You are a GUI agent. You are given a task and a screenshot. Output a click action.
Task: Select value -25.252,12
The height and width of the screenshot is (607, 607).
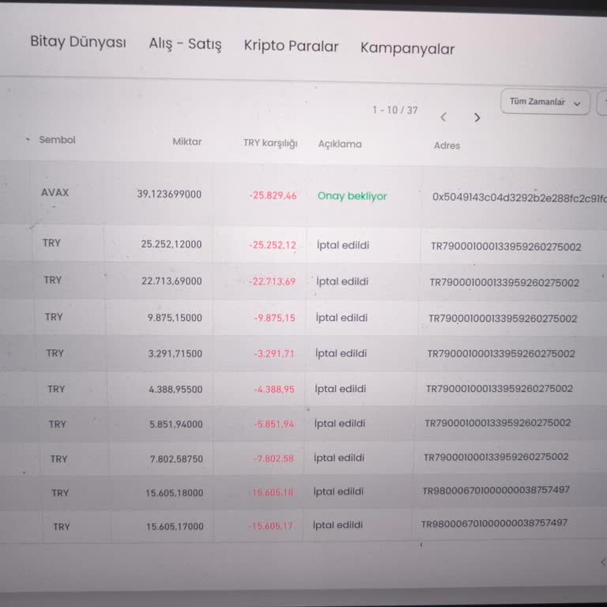[273, 245]
